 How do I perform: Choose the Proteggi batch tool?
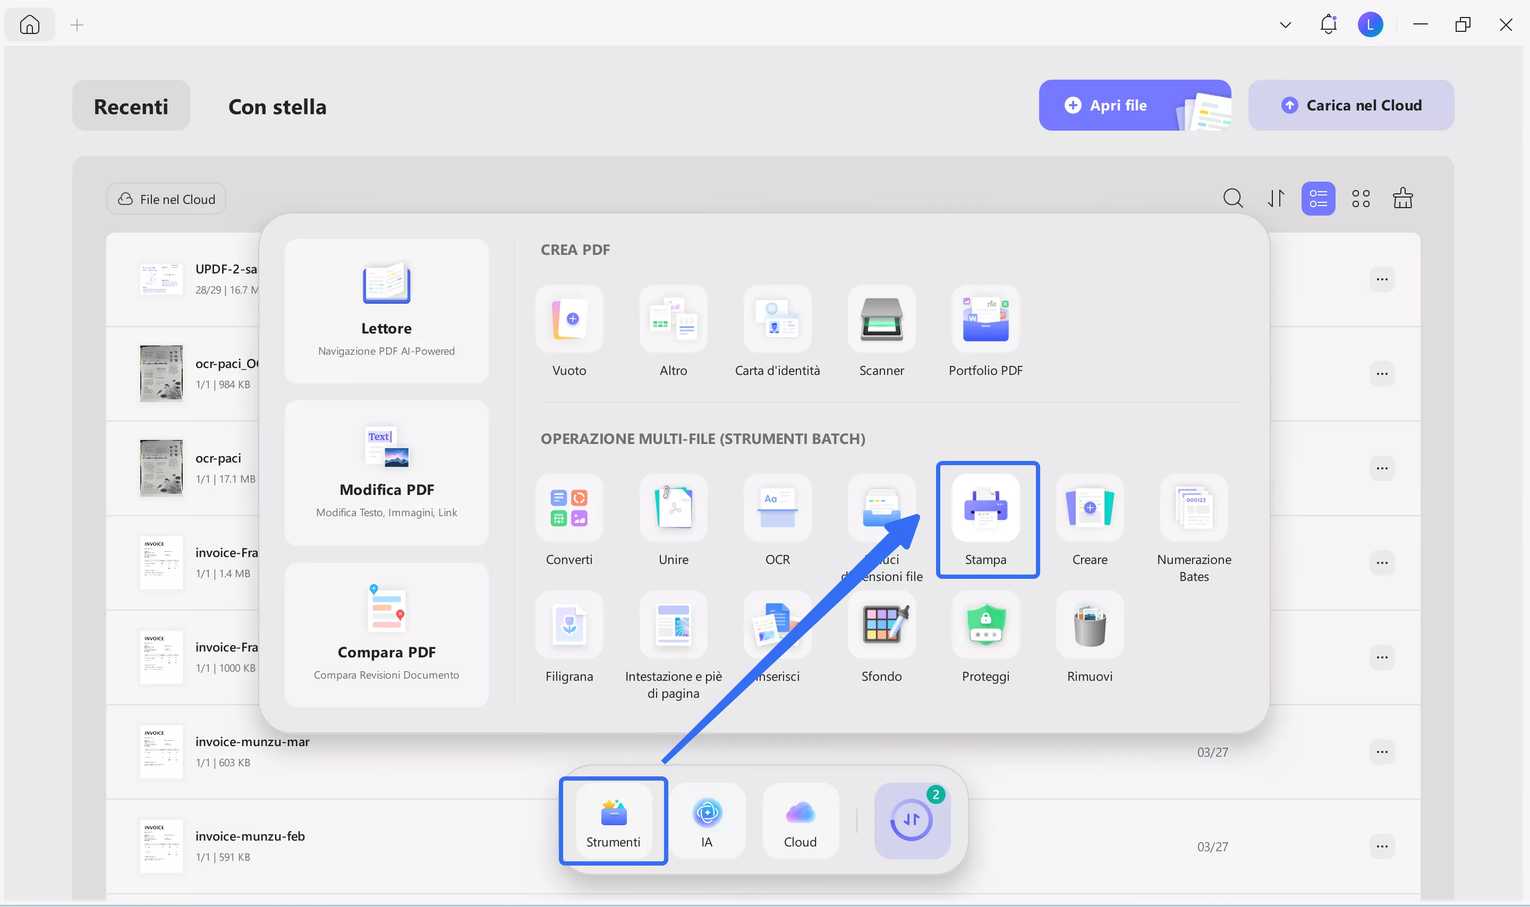click(x=985, y=624)
